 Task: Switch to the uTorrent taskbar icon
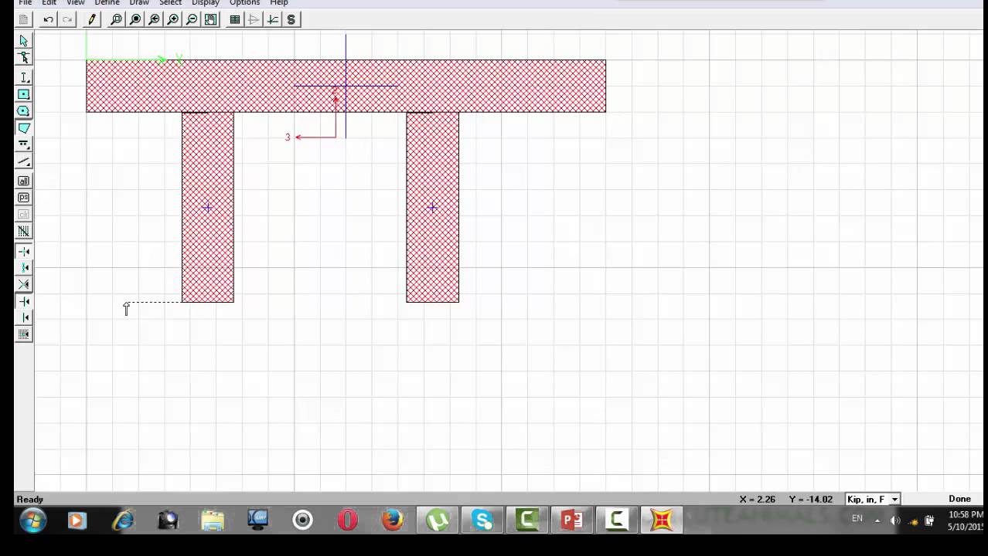[438, 520]
